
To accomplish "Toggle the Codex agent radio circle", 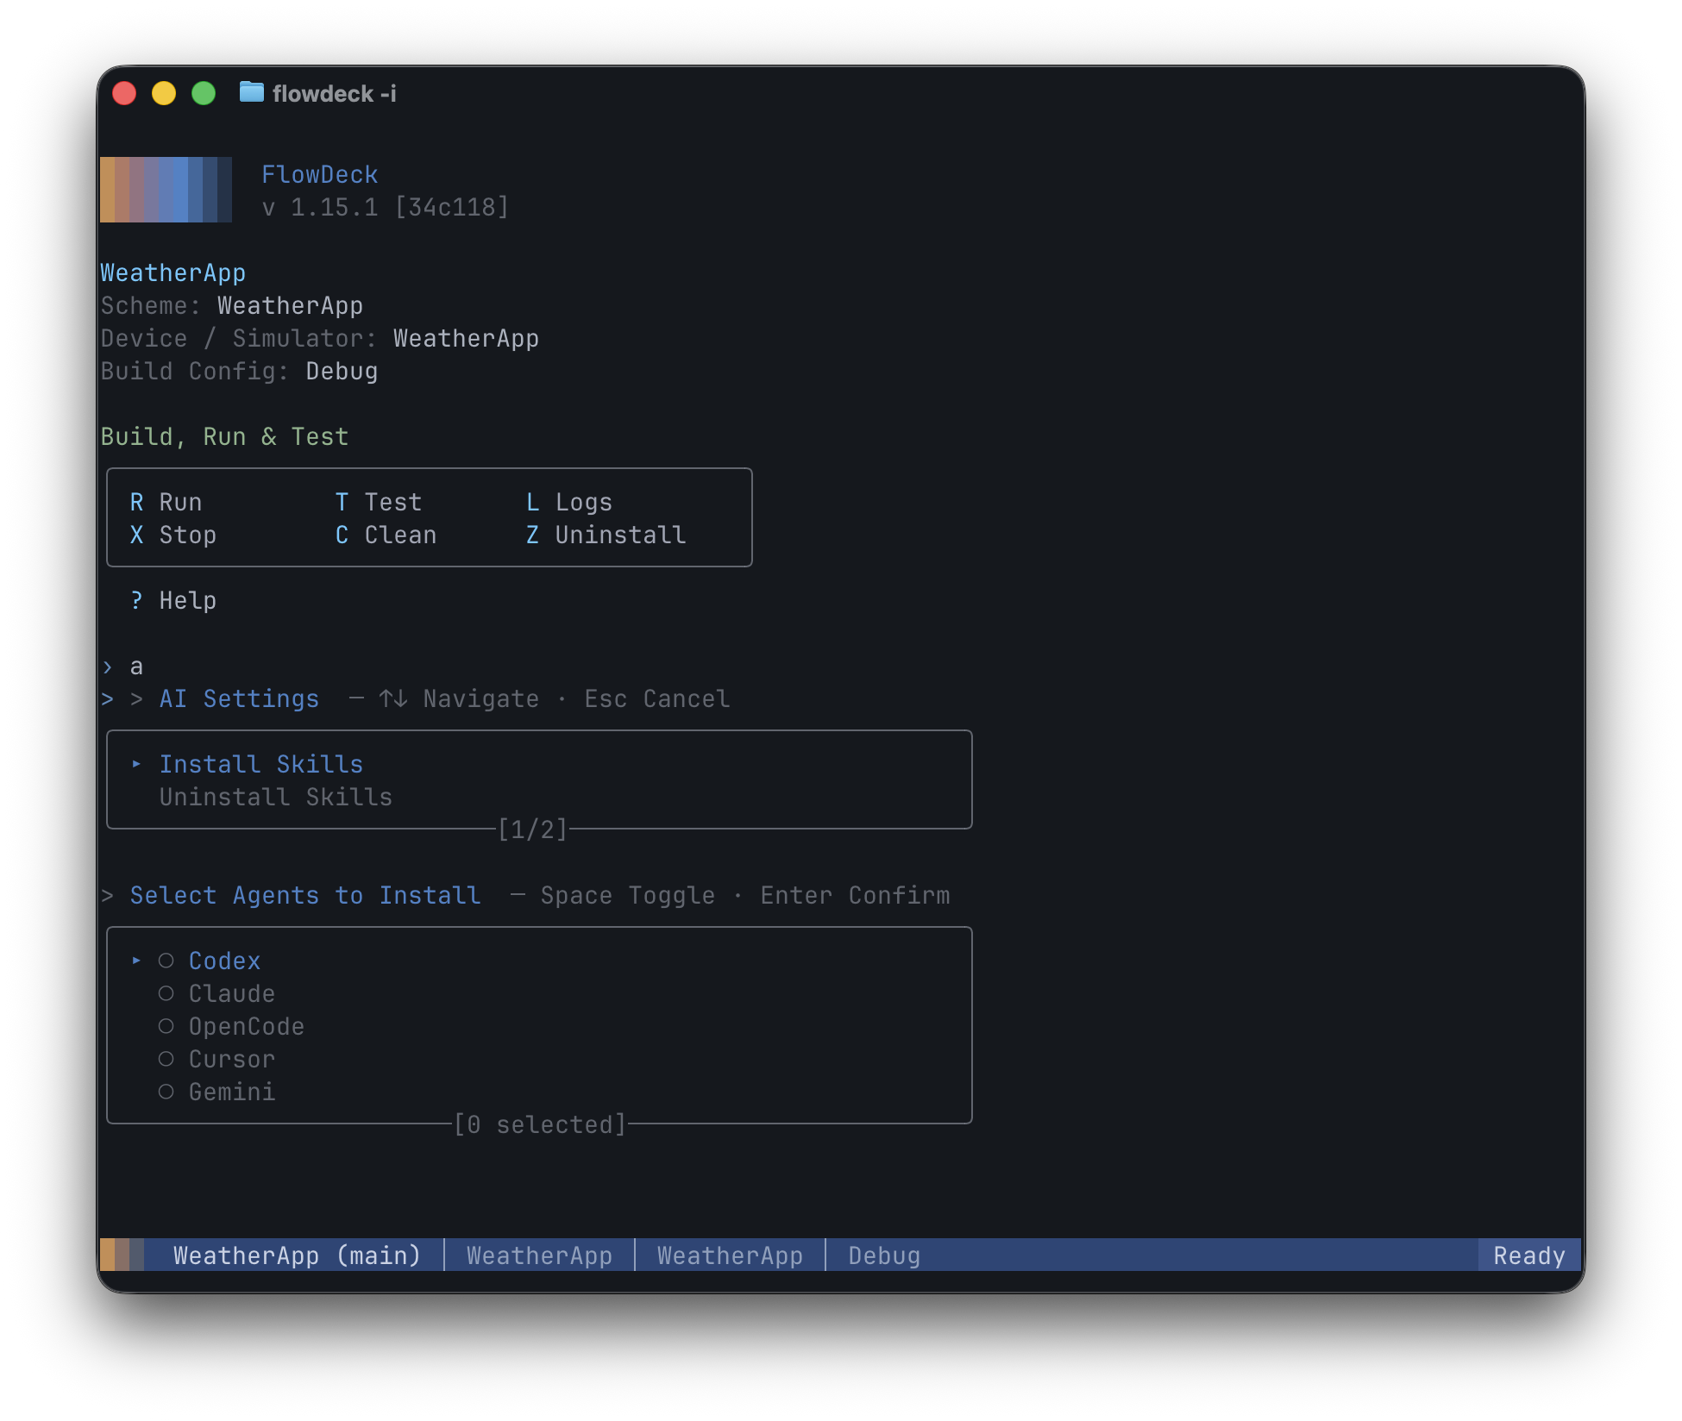I will pyautogui.click(x=166, y=961).
